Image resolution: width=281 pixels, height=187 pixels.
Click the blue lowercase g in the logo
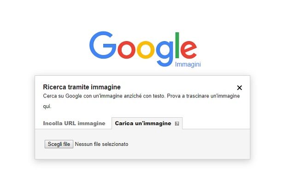[x=164, y=54]
